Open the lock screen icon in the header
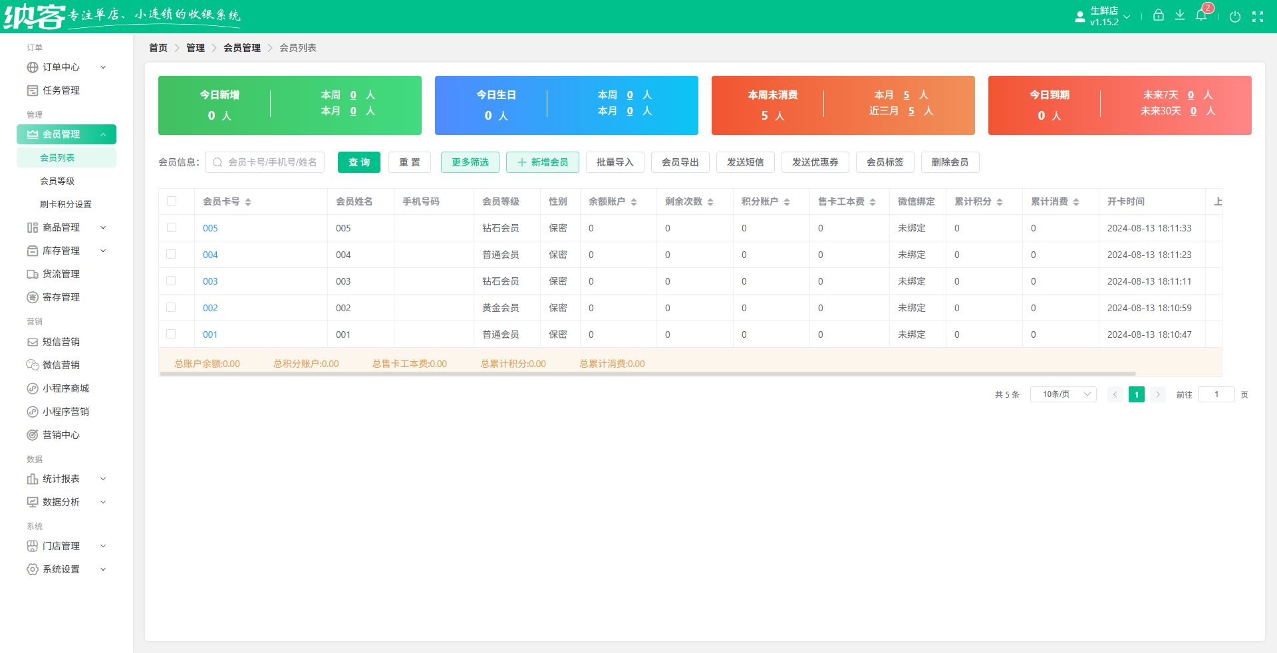1277x653 pixels. click(1159, 15)
